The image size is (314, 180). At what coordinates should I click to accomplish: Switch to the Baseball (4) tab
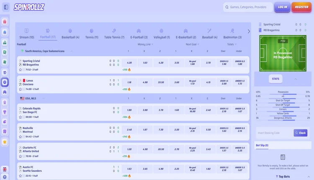tap(209, 33)
